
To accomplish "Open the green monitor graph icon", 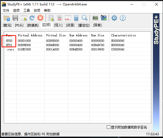I will coord(95,18).
